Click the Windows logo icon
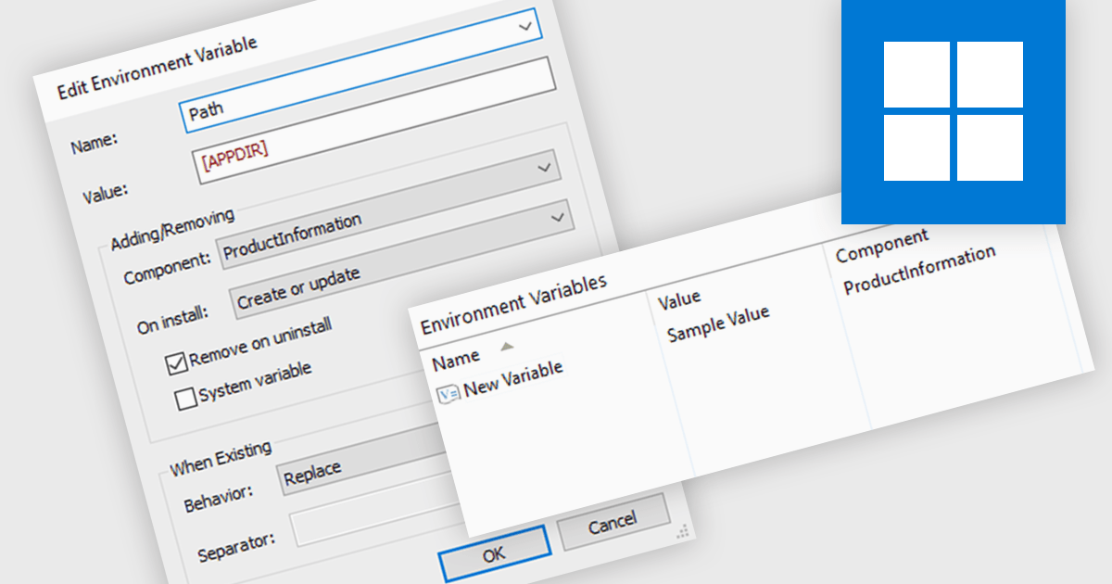Viewport: 1112px width, 584px height. coord(953,111)
